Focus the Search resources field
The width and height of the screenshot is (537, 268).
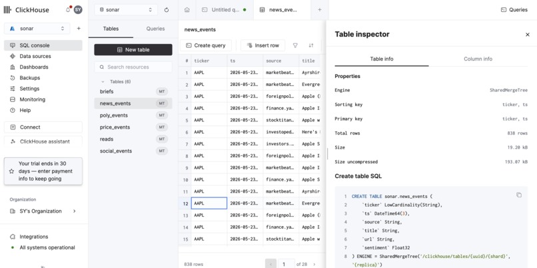coord(133,67)
